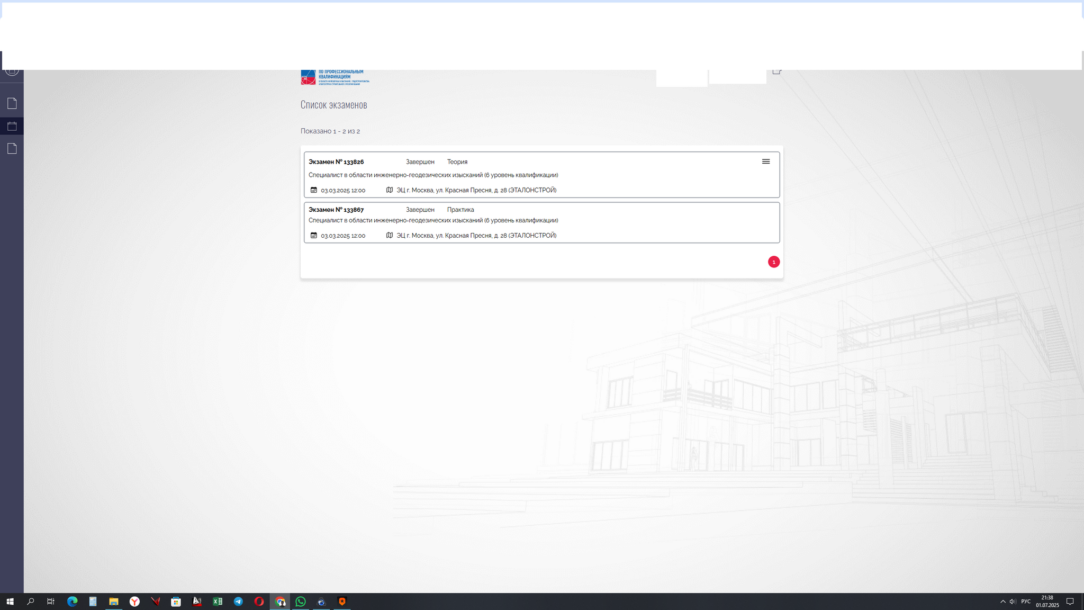Launch Excel from the taskbar
1084x610 pixels.
218,602
